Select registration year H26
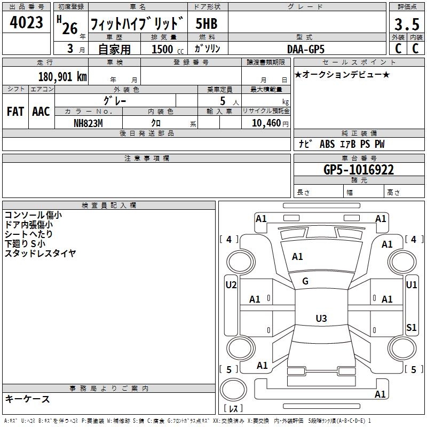Screen dimensions: 427x427 (x=68, y=25)
